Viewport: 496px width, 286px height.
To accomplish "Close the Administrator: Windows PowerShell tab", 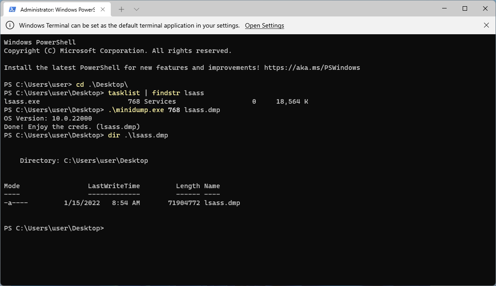I will 103,9.
